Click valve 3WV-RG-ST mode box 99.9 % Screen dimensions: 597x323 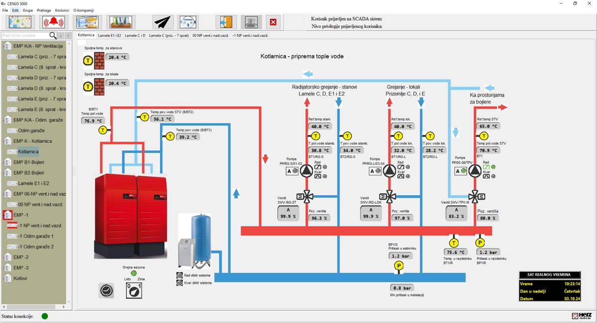tap(288, 213)
